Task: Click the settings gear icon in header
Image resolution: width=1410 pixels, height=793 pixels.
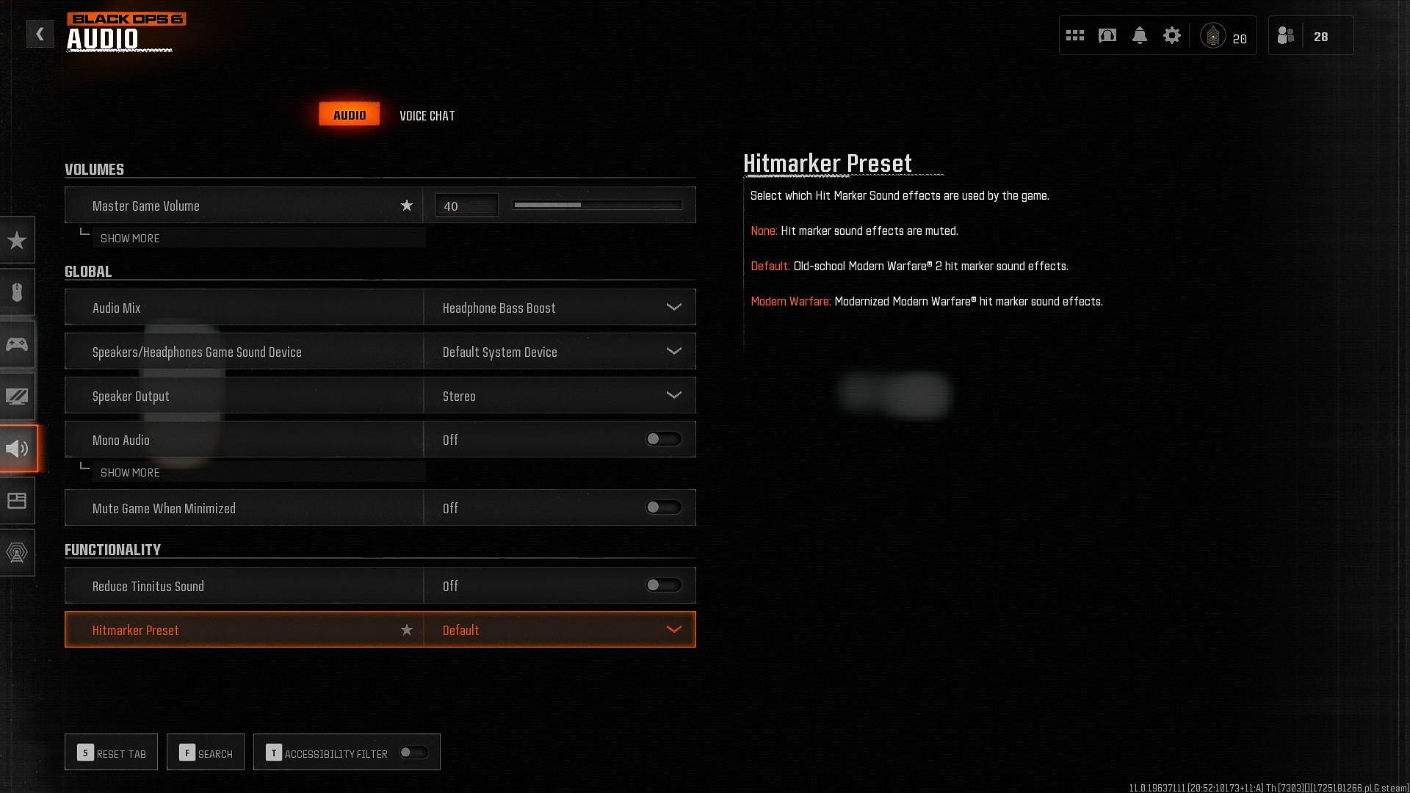Action: click(1172, 36)
